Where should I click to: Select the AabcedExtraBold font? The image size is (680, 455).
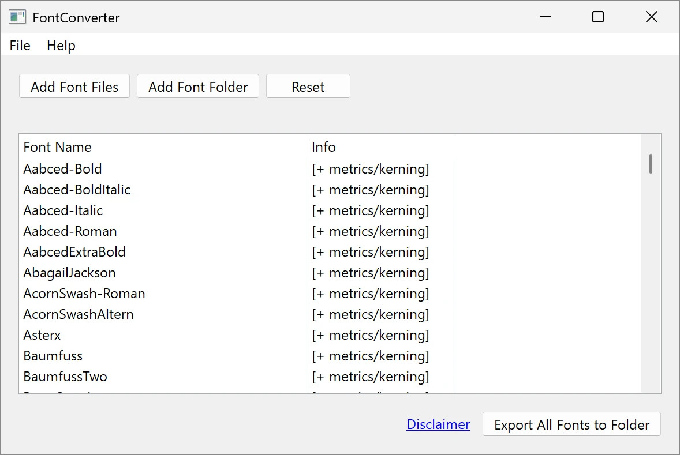[74, 252]
